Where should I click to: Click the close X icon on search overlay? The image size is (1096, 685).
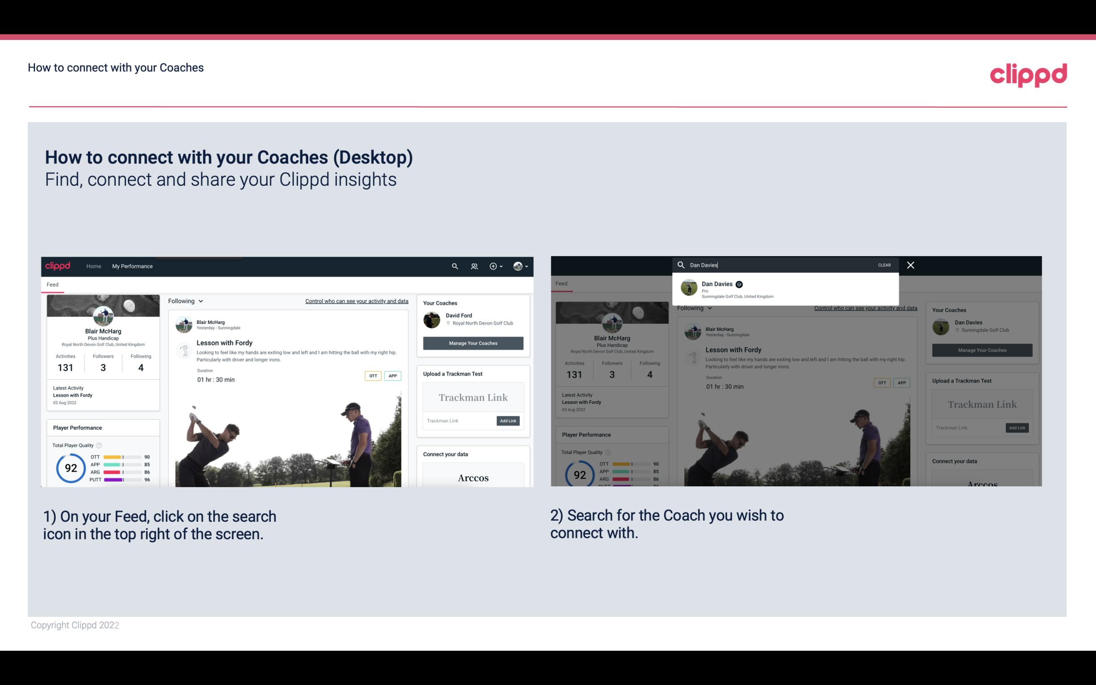coord(911,264)
